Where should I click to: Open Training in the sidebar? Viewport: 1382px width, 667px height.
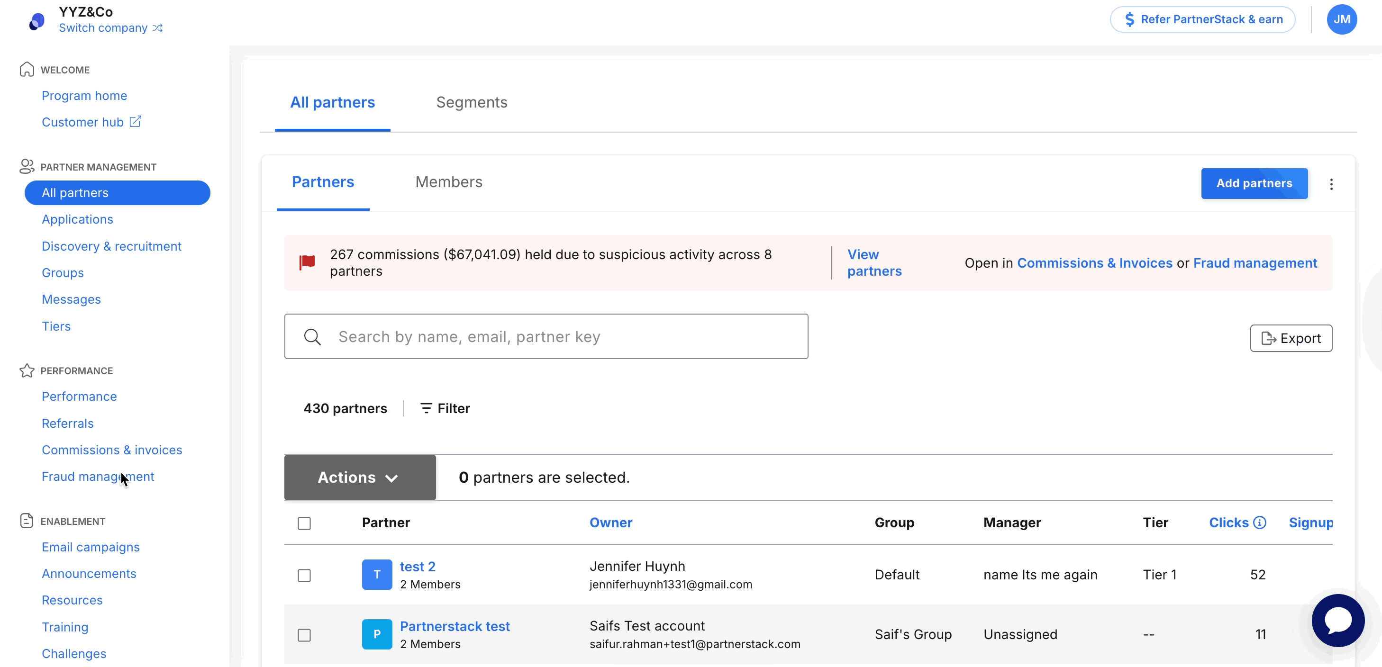tap(65, 627)
